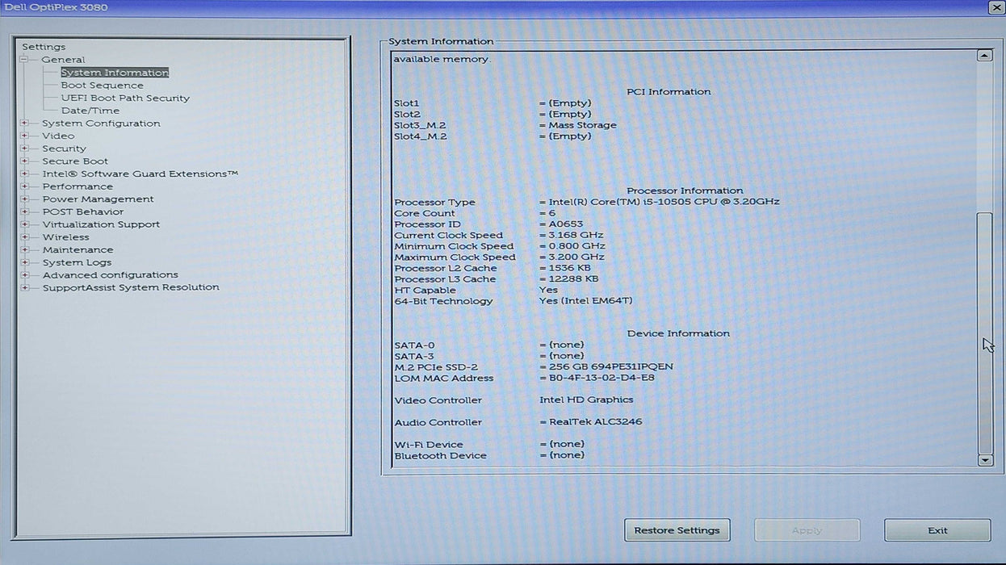Click the Core Count row label

click(x=425, y=213)
